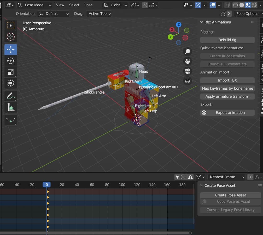
Task: Click the camera view icon in the viewport
Action: [x=187, y=71]
